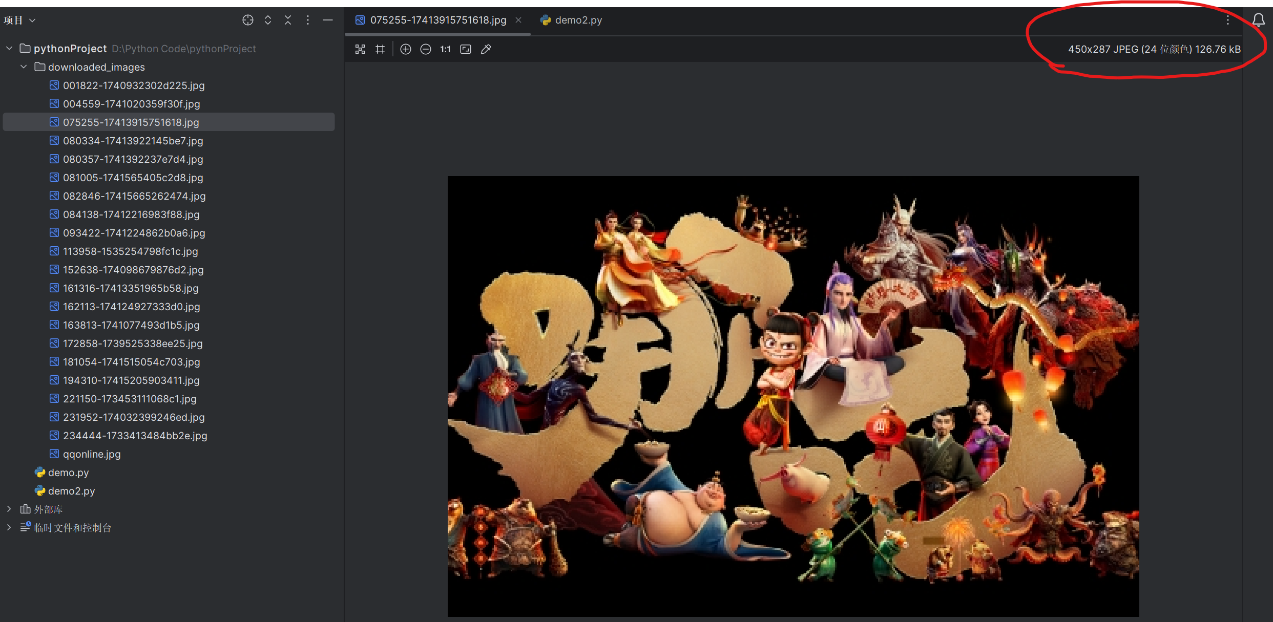Collapse all project tree nodes
The height and width of the screenshot is (622, 1273).
click(288, 20)
